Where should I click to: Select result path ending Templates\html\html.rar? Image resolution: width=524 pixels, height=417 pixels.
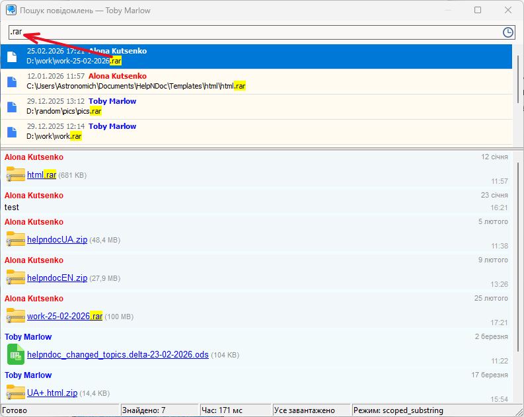[x=136, y=86]
